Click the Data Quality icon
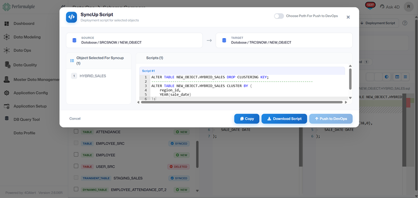This screenshot has width=418, height=198. coord(8,65)
